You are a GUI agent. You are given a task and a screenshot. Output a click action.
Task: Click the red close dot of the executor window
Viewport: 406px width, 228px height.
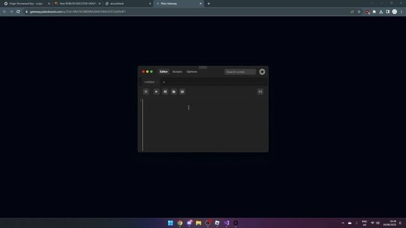pos(143,72)
